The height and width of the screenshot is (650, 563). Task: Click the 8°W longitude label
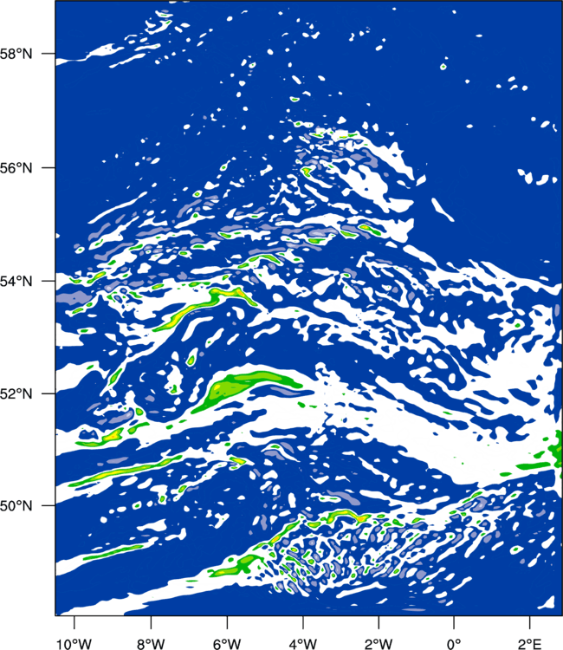(151, 644)
